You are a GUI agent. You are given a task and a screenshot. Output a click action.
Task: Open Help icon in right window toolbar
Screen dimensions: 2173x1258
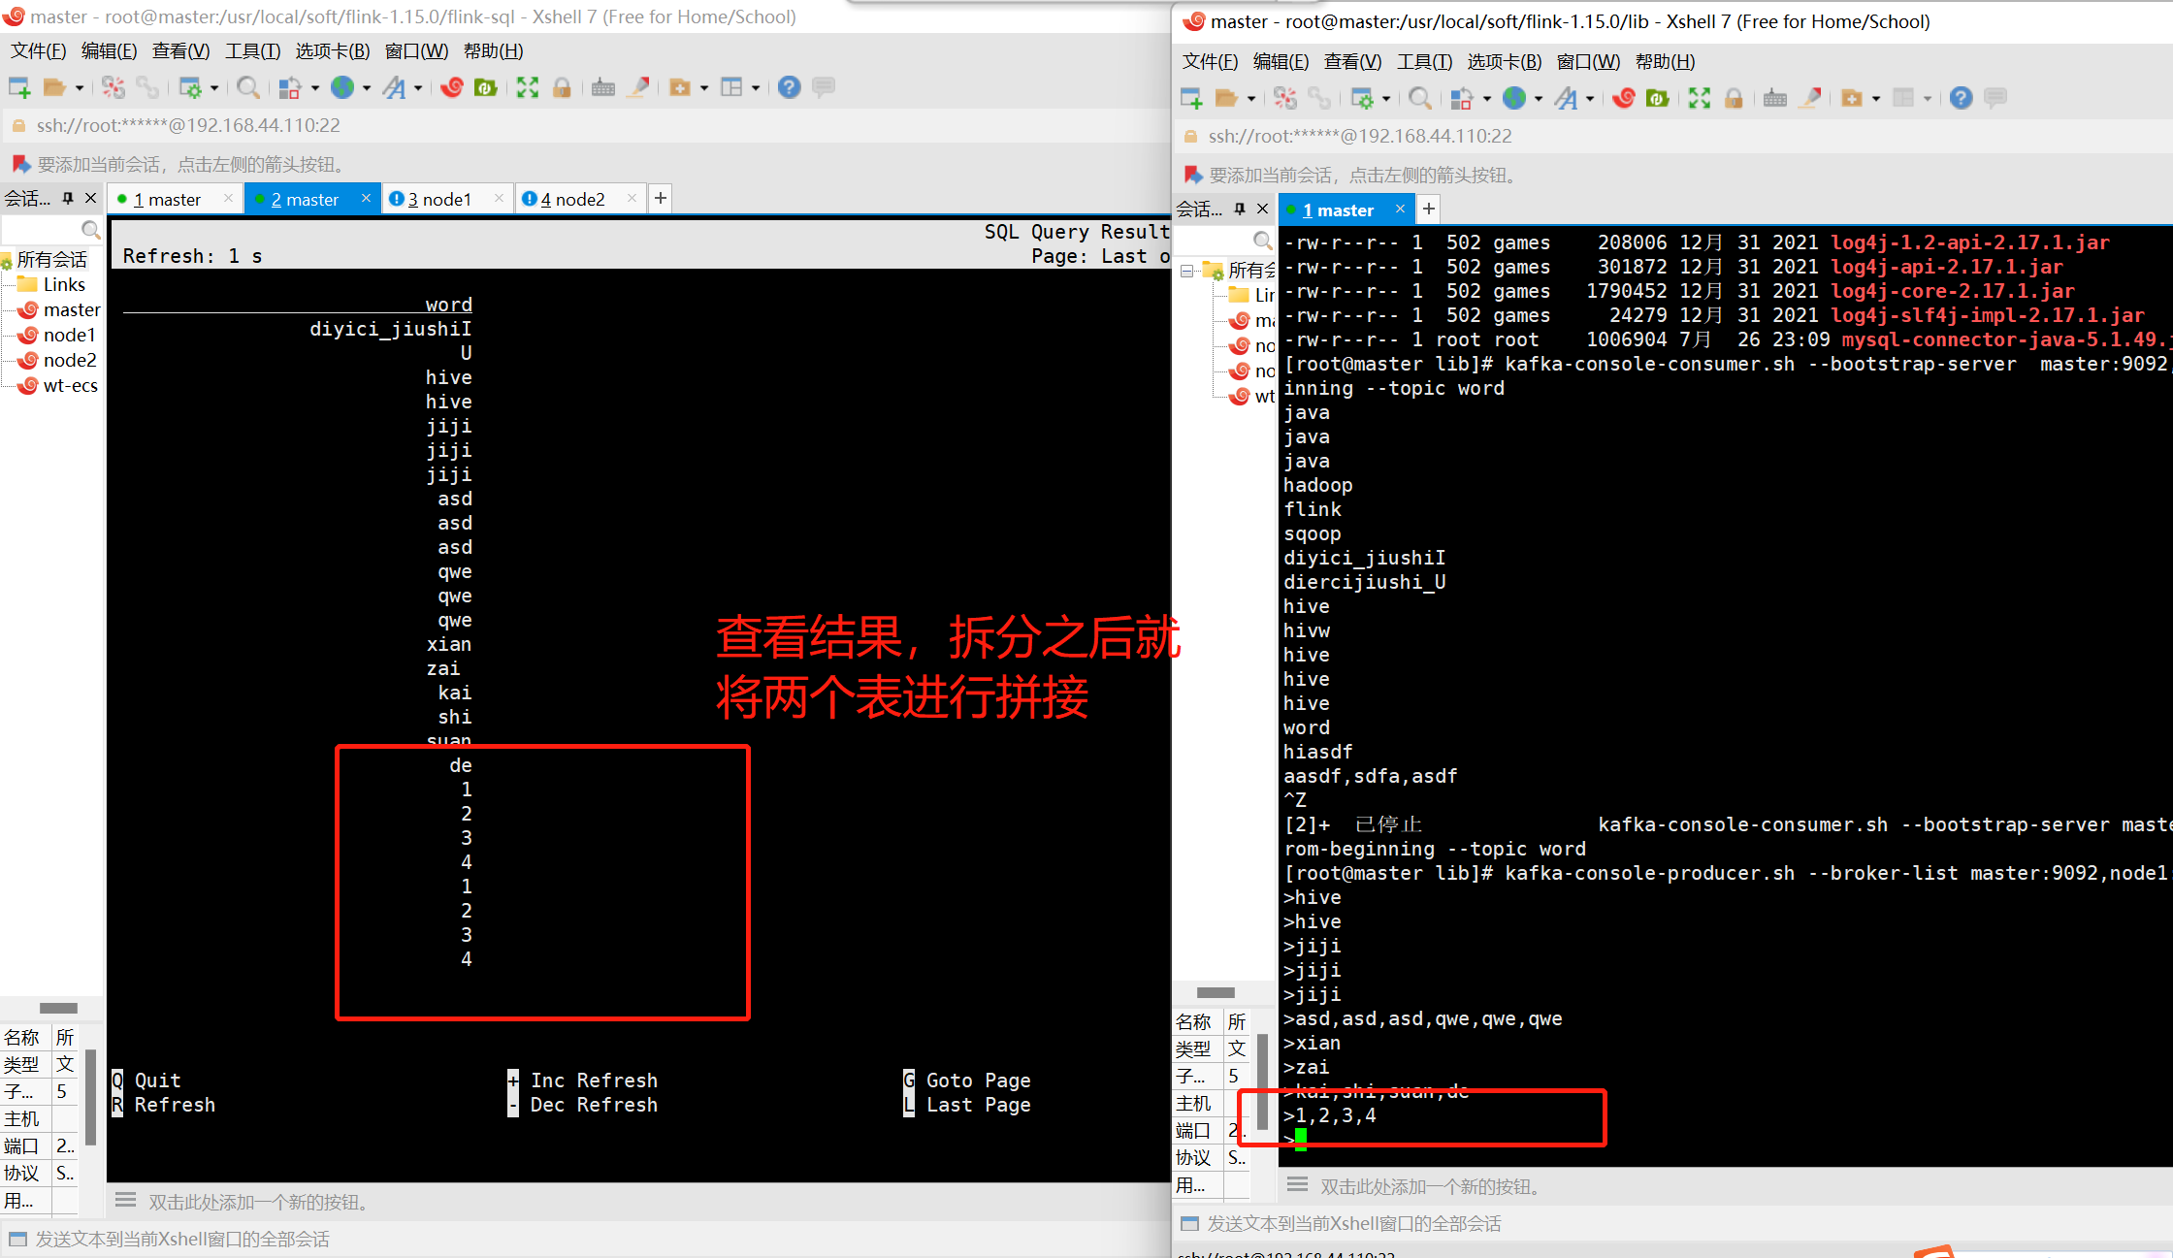[x=1961, y=98]
